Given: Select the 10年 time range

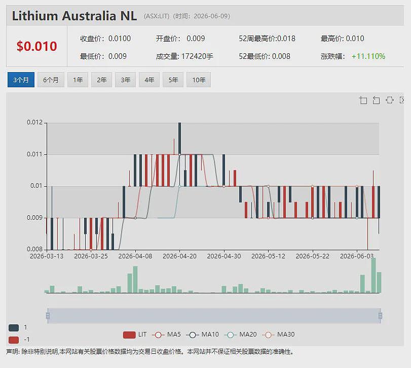Looking at the screenshot, I should point(199,80).
